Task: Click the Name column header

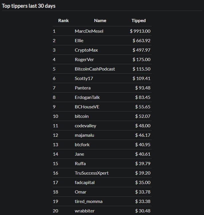Action: (x=100, y=21)
